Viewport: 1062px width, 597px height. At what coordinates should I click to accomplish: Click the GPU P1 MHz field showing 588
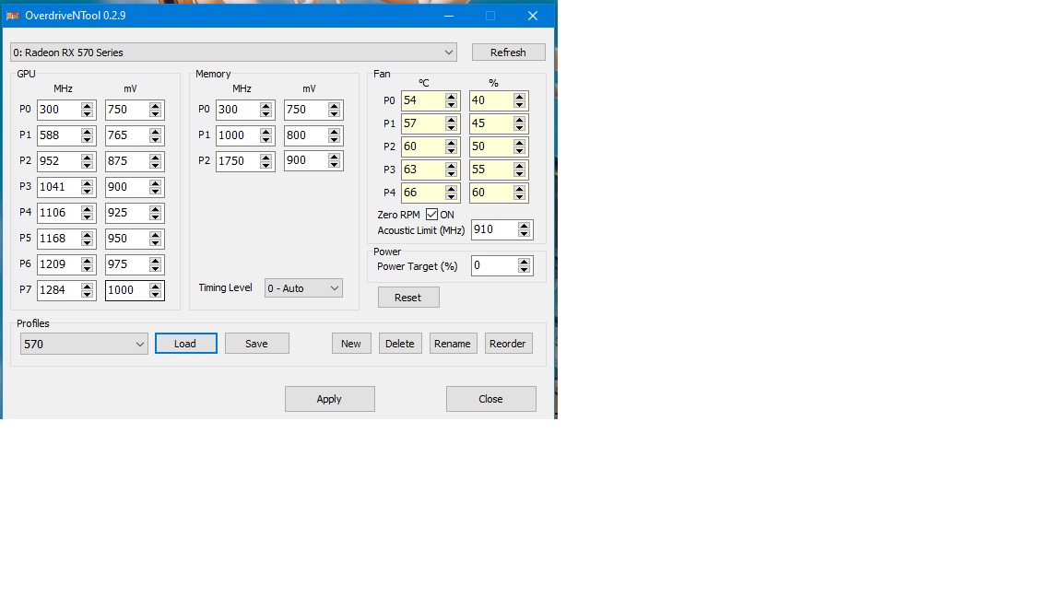59,135
